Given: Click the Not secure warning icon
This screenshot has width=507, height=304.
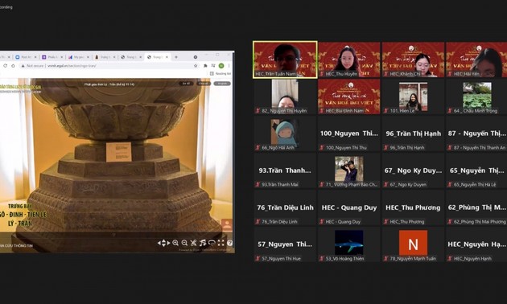Looking at the screenshot, I should 23,66.
